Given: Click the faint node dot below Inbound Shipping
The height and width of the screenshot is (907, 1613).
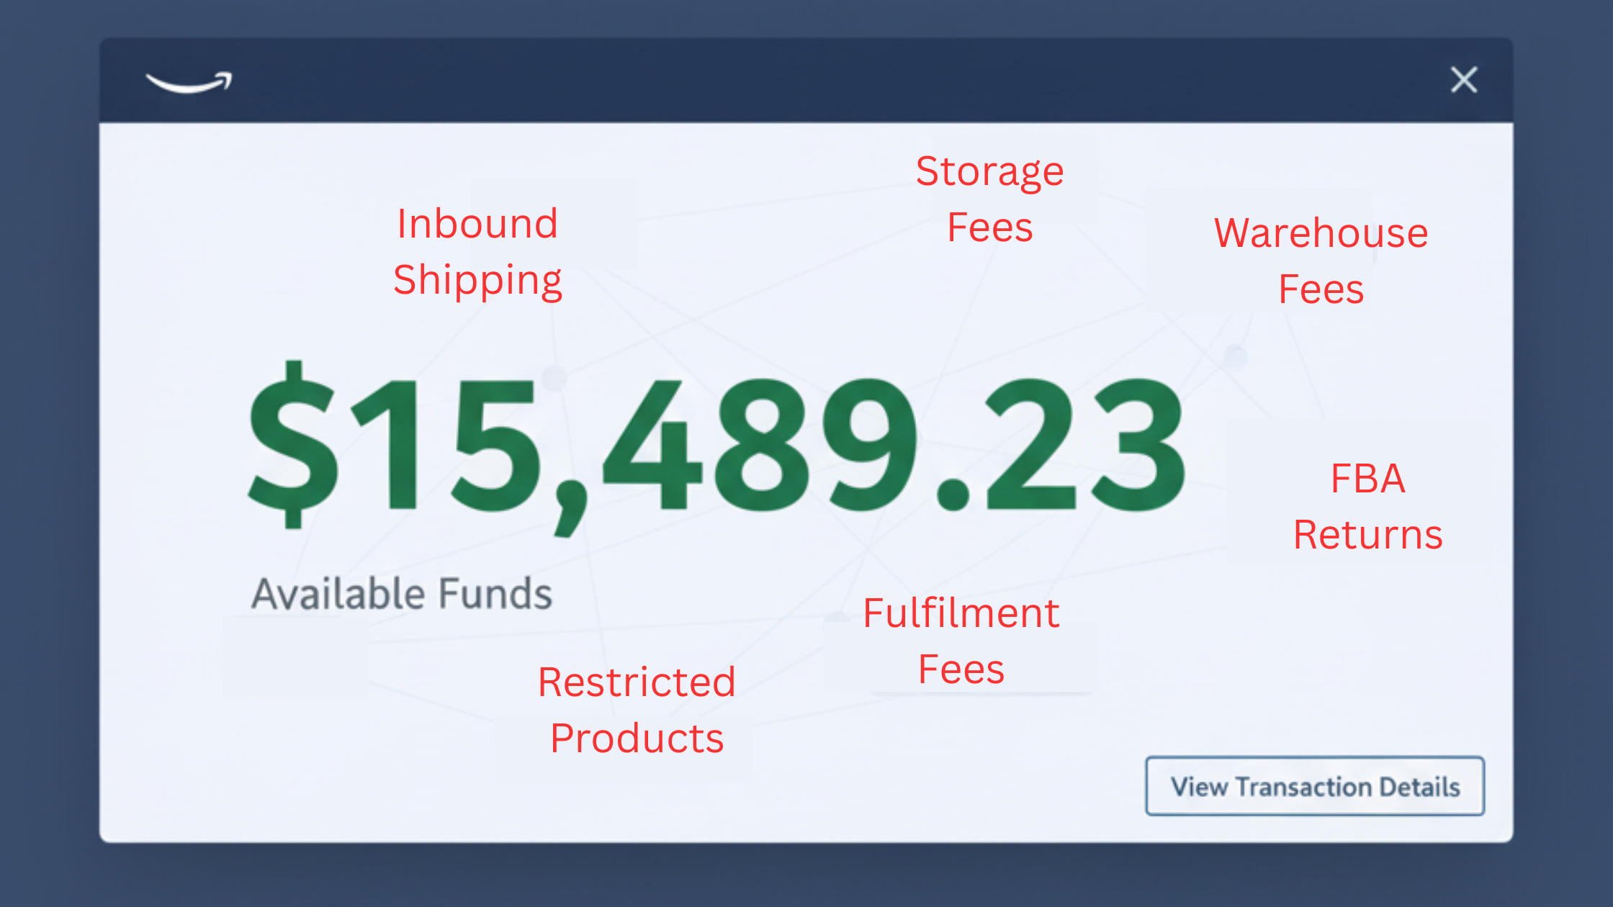Looking at the screenshot, I should (x=554, y=377).
